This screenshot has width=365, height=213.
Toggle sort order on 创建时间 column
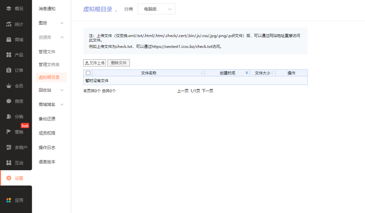[x=246, y=73]
